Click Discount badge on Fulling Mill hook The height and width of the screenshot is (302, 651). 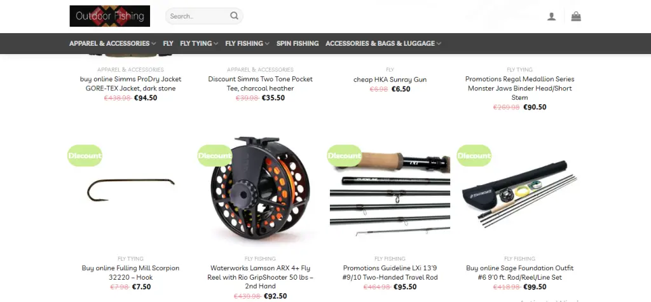pos(85,156)
